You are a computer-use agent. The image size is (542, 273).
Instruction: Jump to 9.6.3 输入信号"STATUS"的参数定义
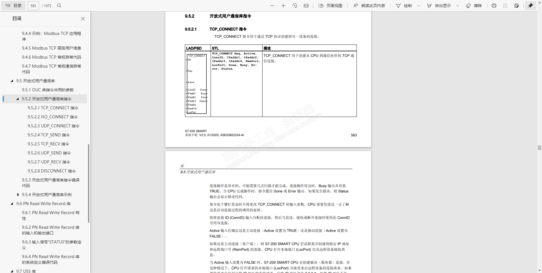coord(52,245)
